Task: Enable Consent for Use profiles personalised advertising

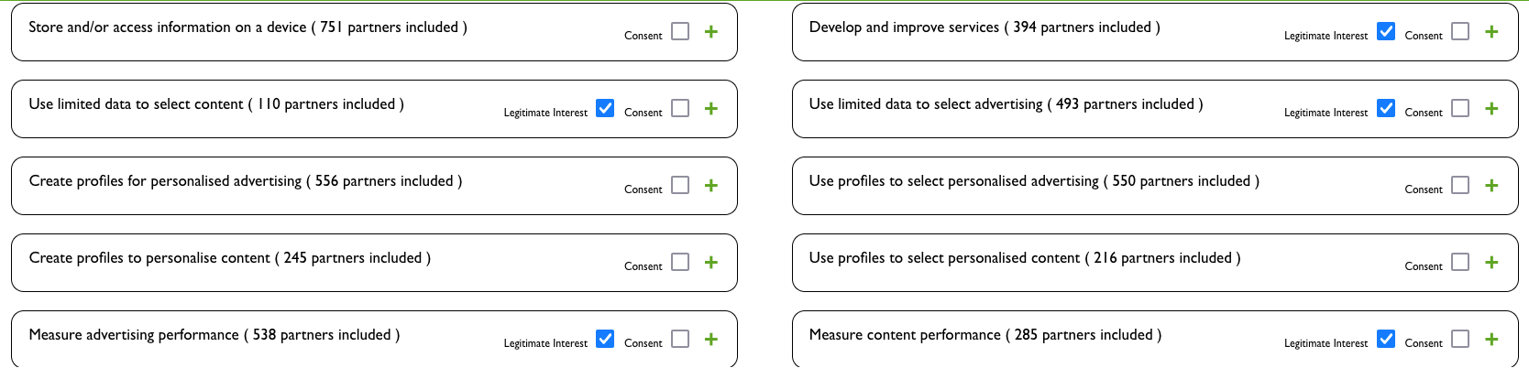Action: pos(1460,185)
